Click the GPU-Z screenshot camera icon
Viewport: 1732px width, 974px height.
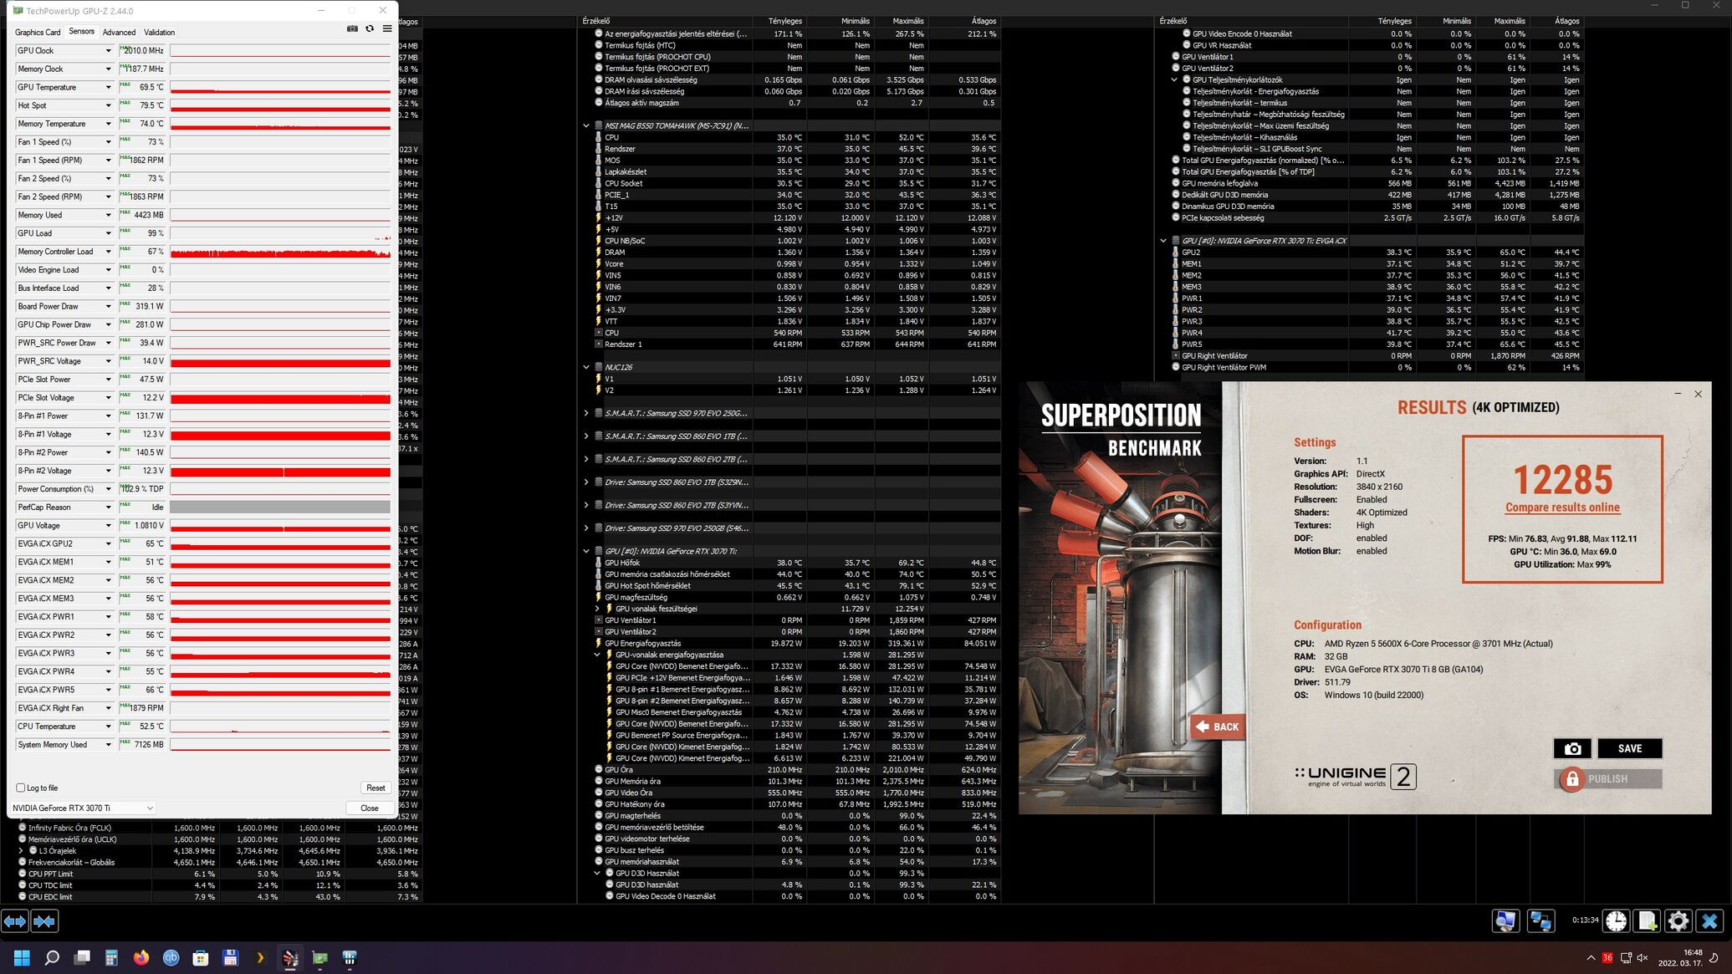[352, 28]
